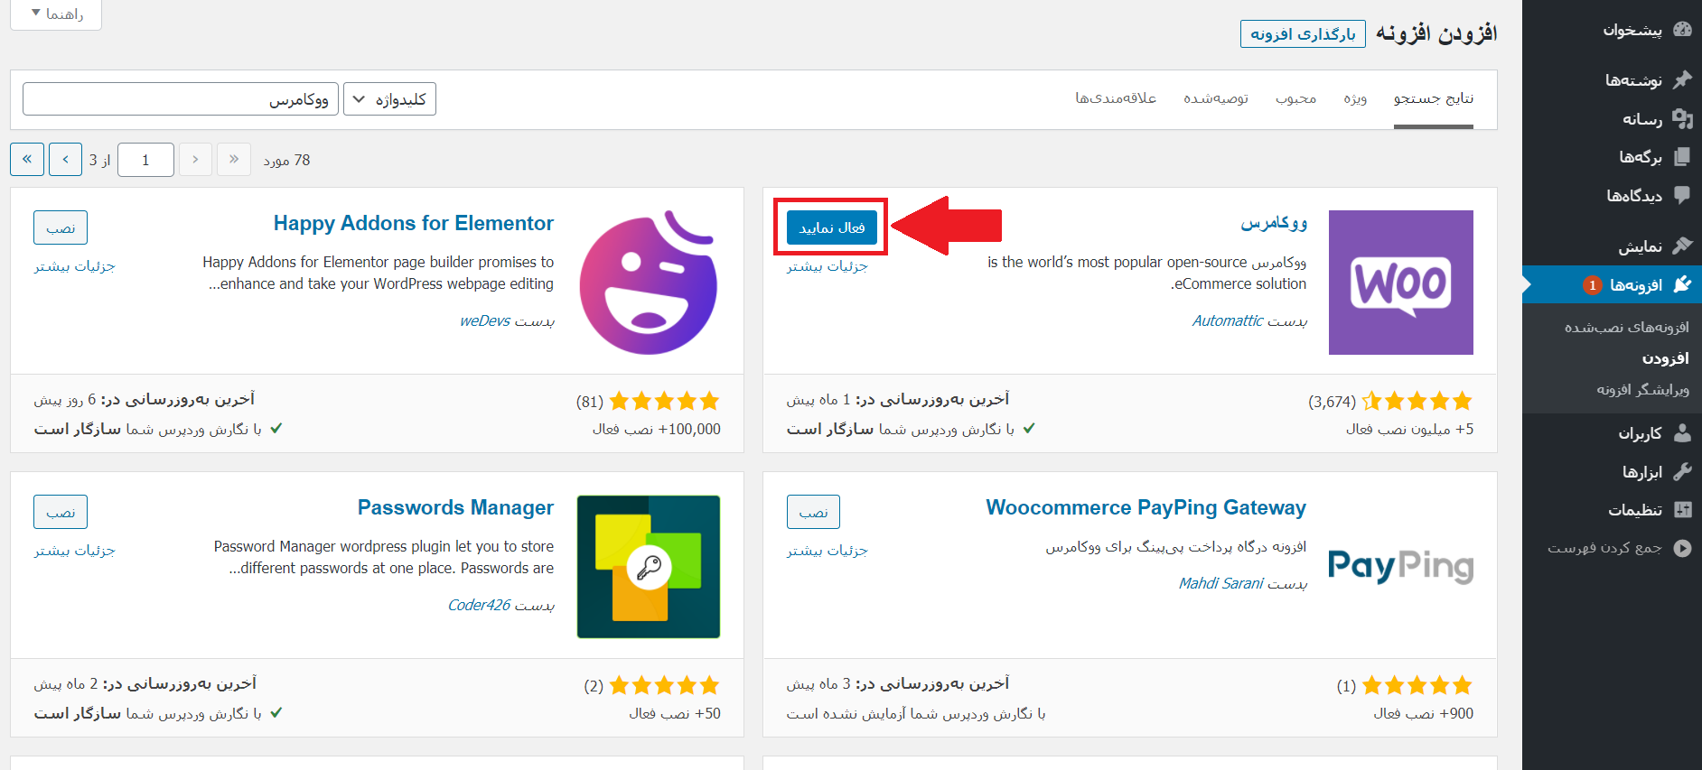Click the WooCommerce star rating
The height and width of the screenshot is (770, 1702).
coord(1417,402)
